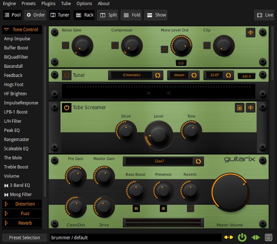Open the log window icon at bottom right

268,238
